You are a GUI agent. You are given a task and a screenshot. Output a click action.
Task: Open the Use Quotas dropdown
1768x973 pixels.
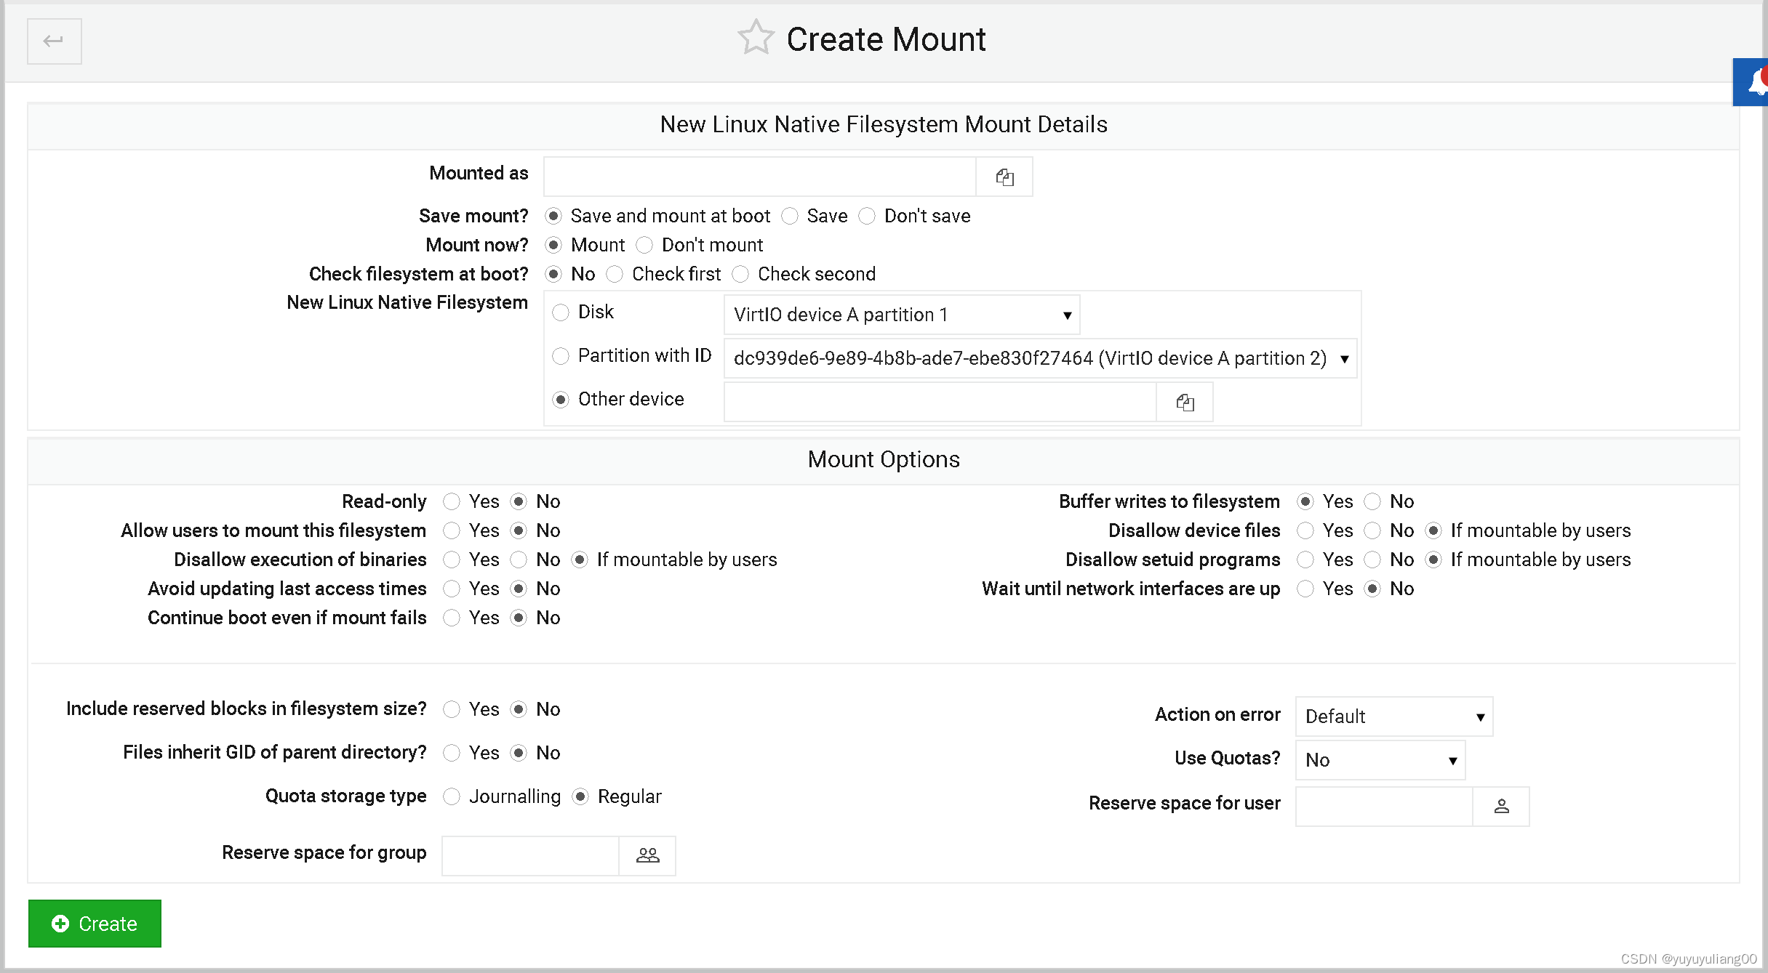click(x=1380, y=760)
